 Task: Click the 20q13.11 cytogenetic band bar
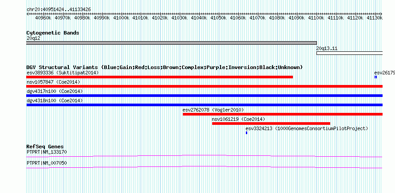(350, 53)
